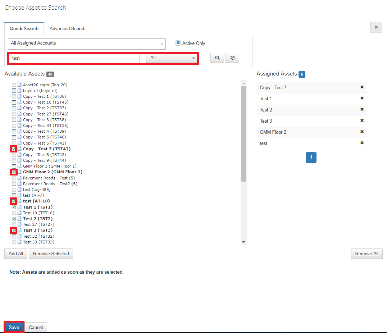
Task: Switch to the Advanced Search tab
Action: click(x=67, y=28)
